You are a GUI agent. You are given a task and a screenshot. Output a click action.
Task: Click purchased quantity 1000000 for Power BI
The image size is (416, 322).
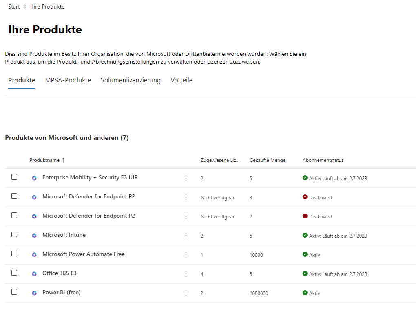tap(259, 293)
